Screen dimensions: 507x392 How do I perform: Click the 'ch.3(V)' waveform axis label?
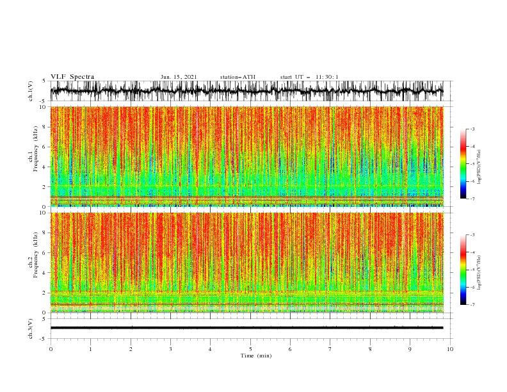[x=31, y=329]
